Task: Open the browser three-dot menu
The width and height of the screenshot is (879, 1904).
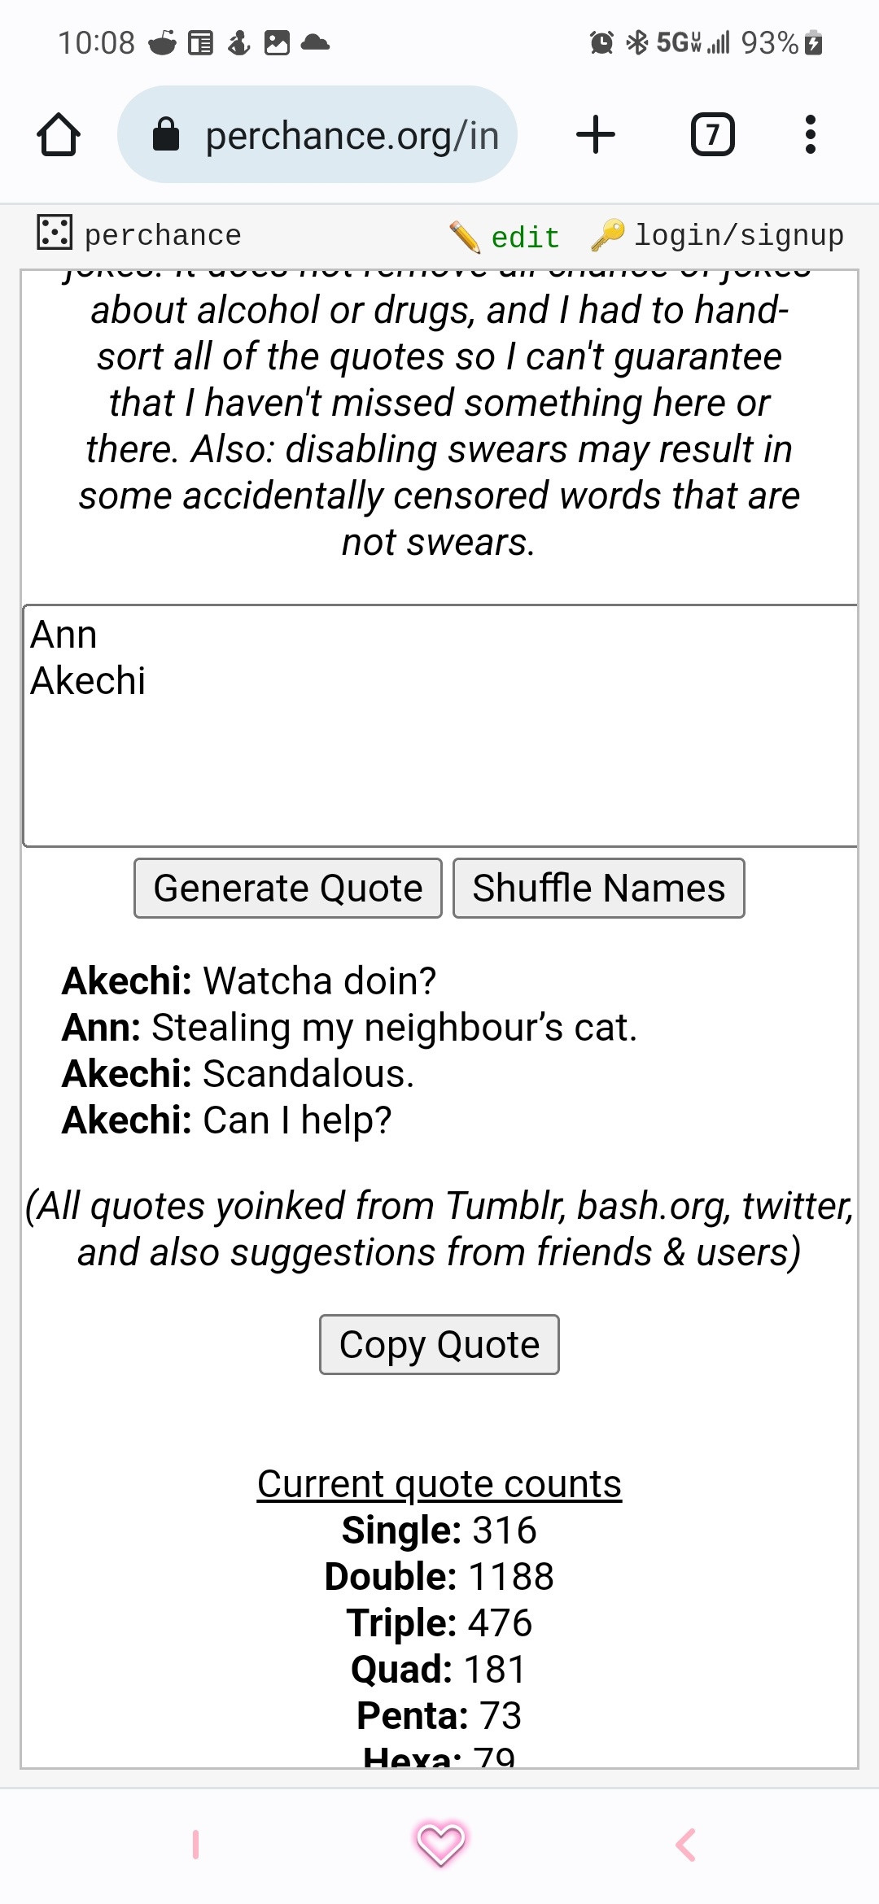Action: [x=810, y=134]
